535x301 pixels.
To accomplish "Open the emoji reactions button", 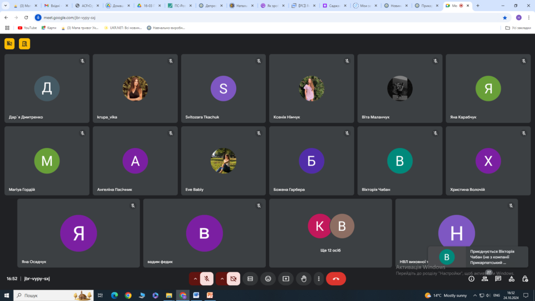I will click(x=268, y=279).
